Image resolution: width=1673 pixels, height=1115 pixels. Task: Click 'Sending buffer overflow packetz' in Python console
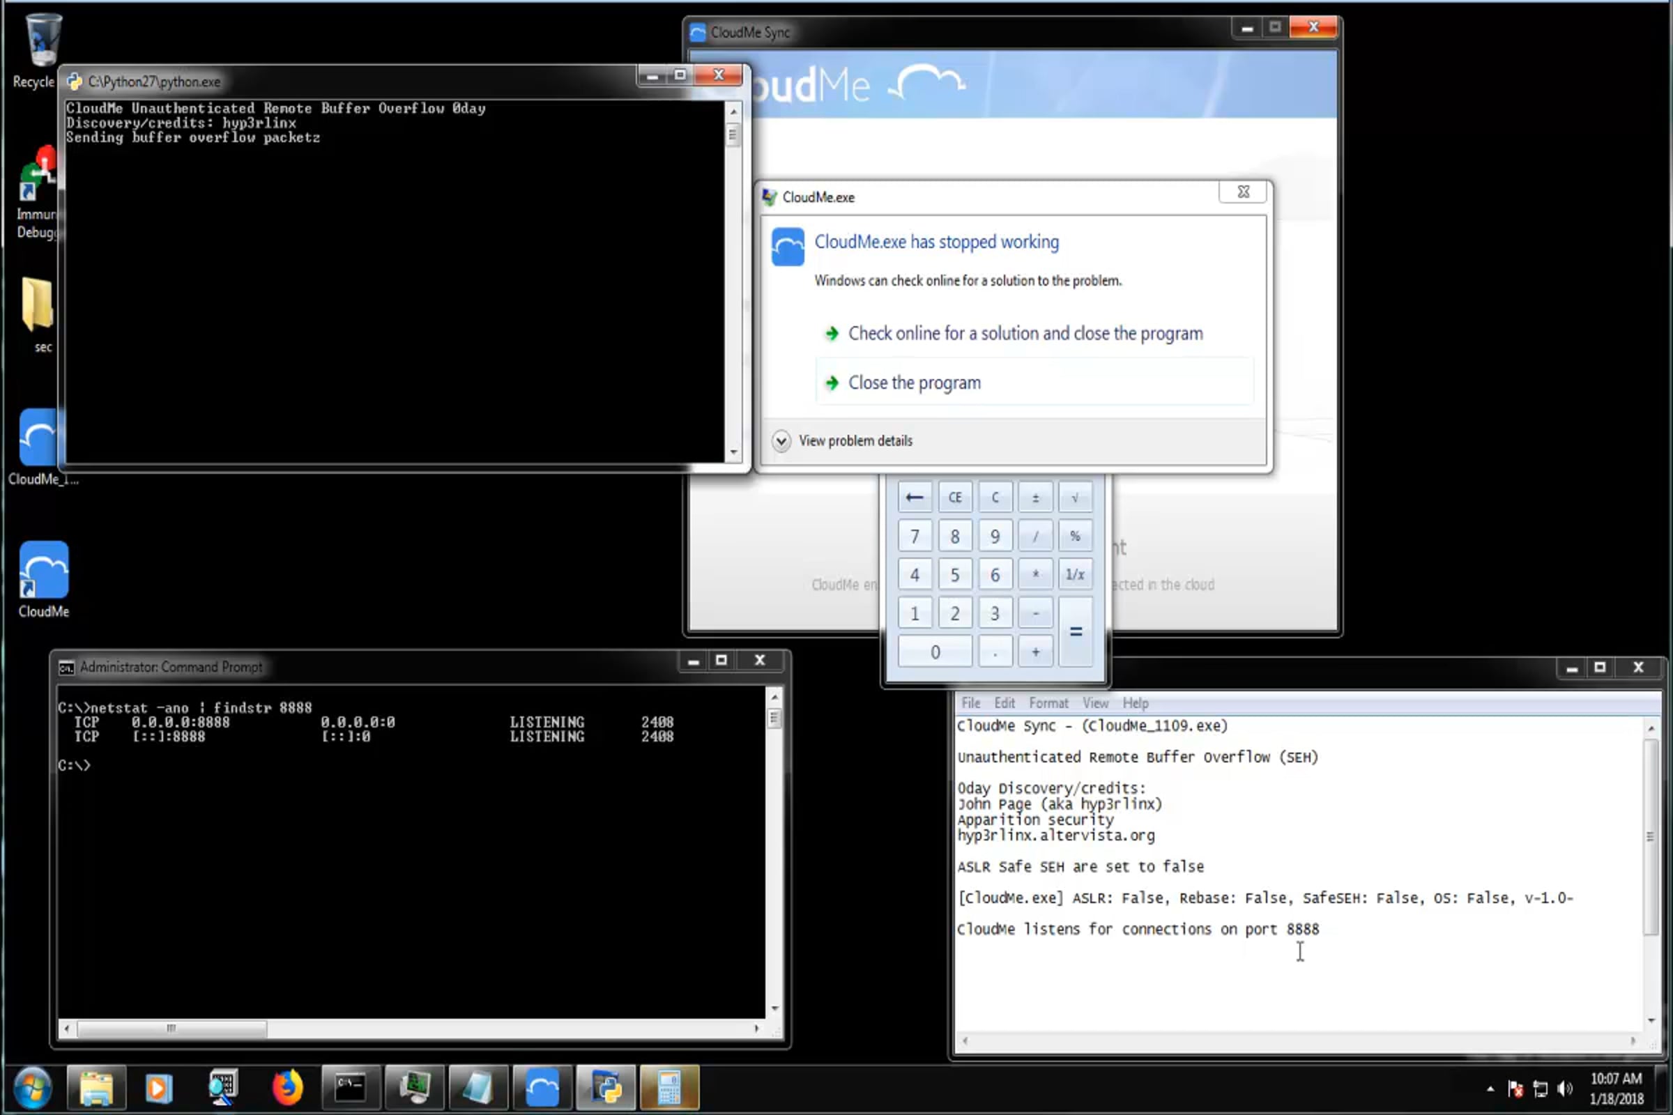tap(193, 138)
